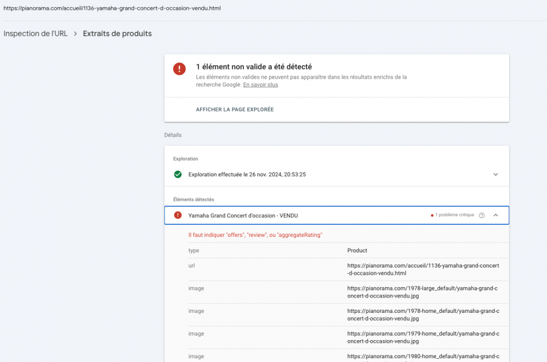
Task: Click the red error icon beside Yamaha Grand Concert
Action: pos(178,215)
